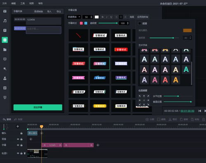Image resolution: width=206 pixels, height=163 pixels.
Task: Set subtitle alignment to center
Action: (x=121, y=17)
